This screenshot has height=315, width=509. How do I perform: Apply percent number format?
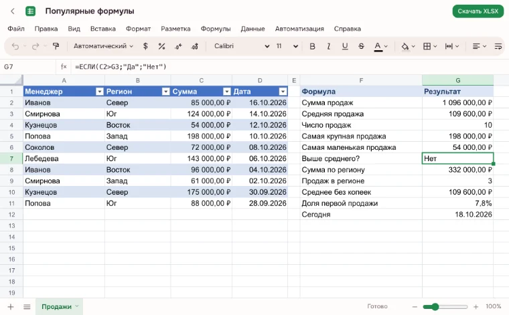pyautogui.click(x=161, y=46)
